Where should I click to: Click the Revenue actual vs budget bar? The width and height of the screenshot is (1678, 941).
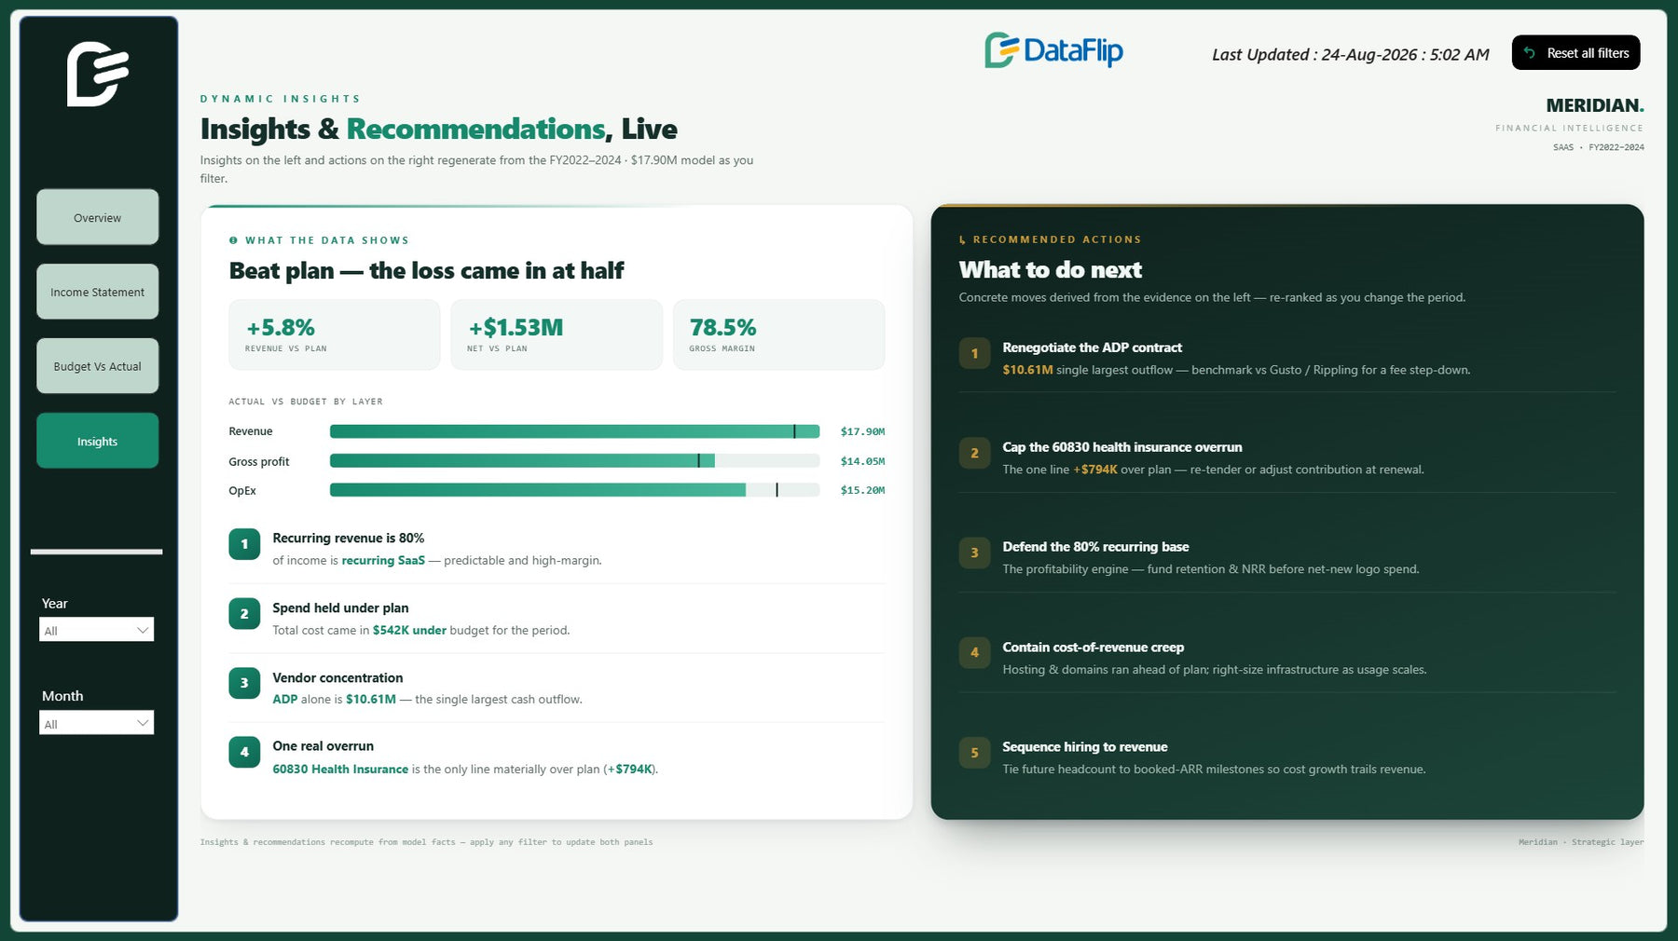pos(574,431)
